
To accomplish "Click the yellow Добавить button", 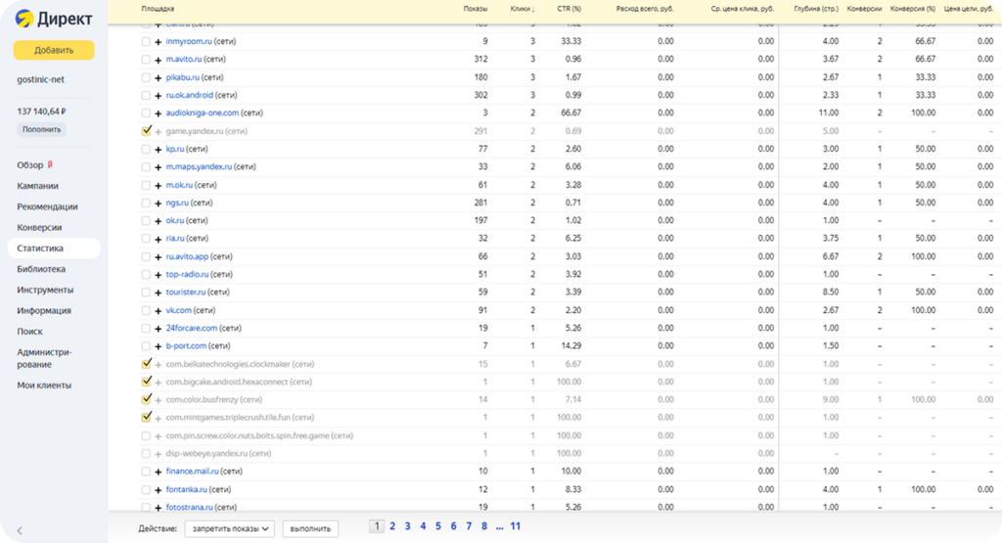I will (x=54, y=50).
